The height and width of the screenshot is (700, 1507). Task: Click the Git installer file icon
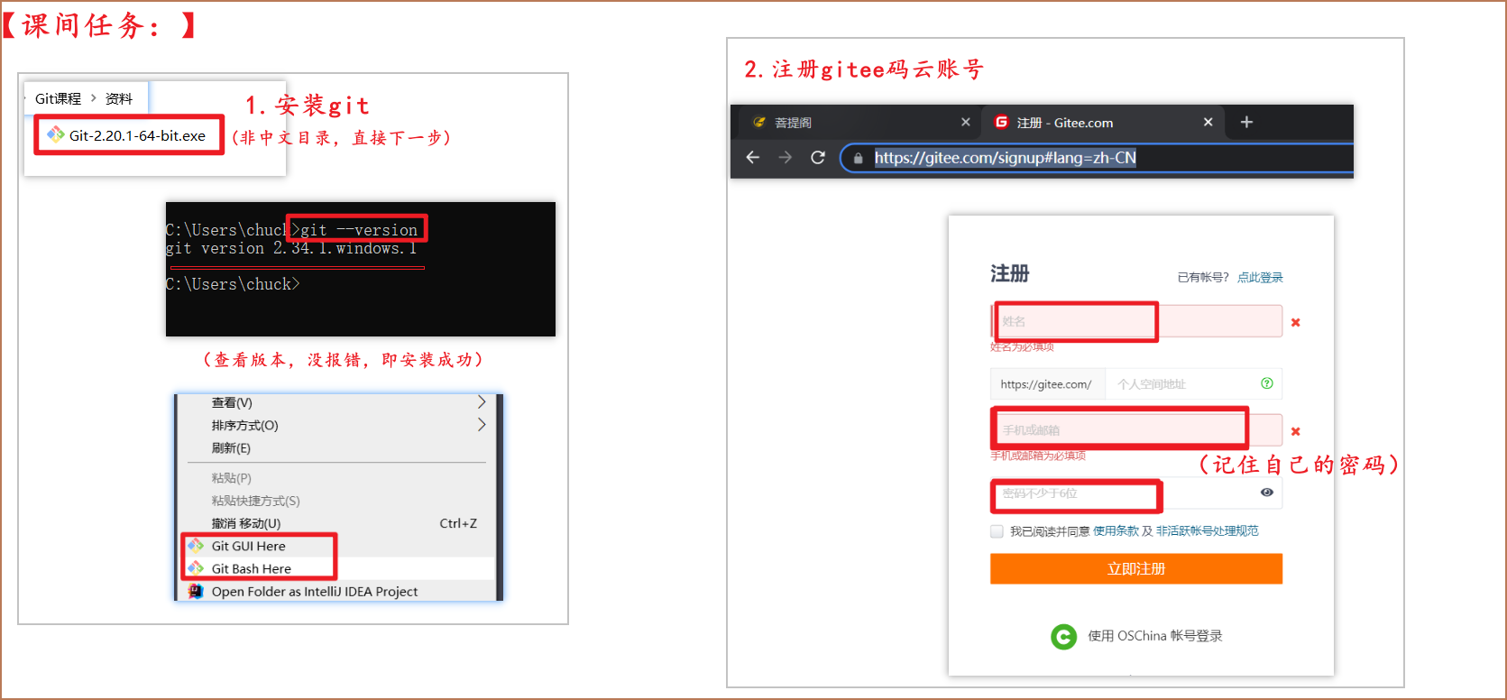(56, 134)
